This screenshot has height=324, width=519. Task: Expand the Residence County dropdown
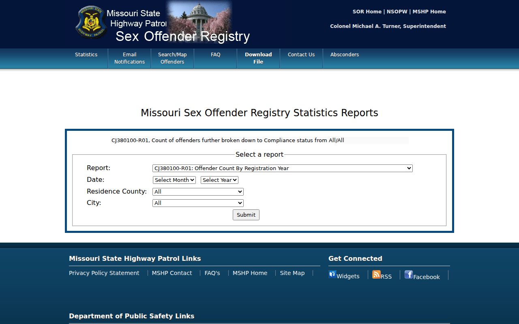(198, 192)
